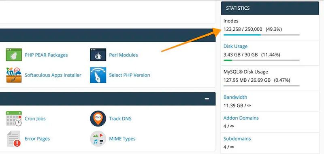Screen dimensions: 324x154
Task: Click the Perl Modules onion icon
Action: tap(98, 55)
